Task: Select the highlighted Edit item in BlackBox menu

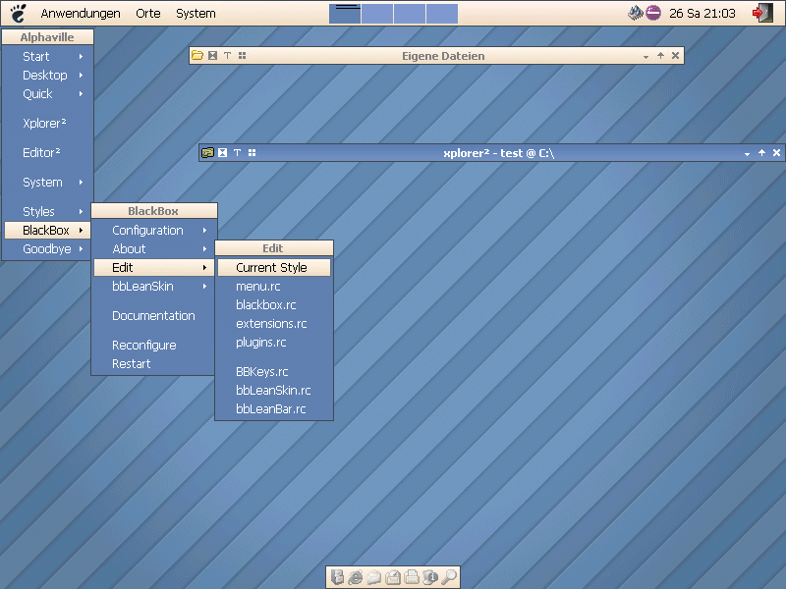Action: coord(154,267)
